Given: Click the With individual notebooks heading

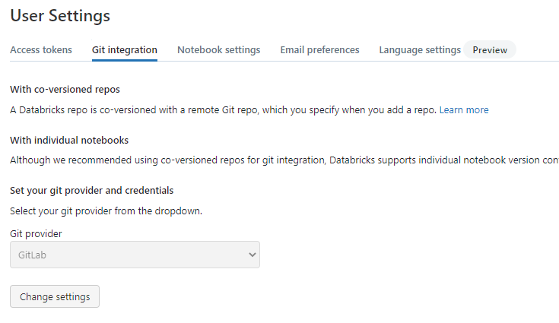Looking at the screenshot, I should point(69,141).
